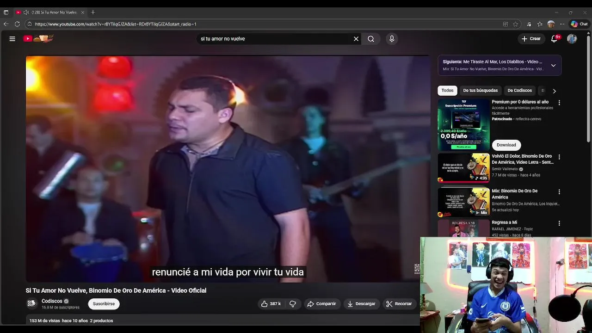Open Premium por 0 dólares ad thumbnail
This screenshot has width=592, height=333.
click(463, 125)
